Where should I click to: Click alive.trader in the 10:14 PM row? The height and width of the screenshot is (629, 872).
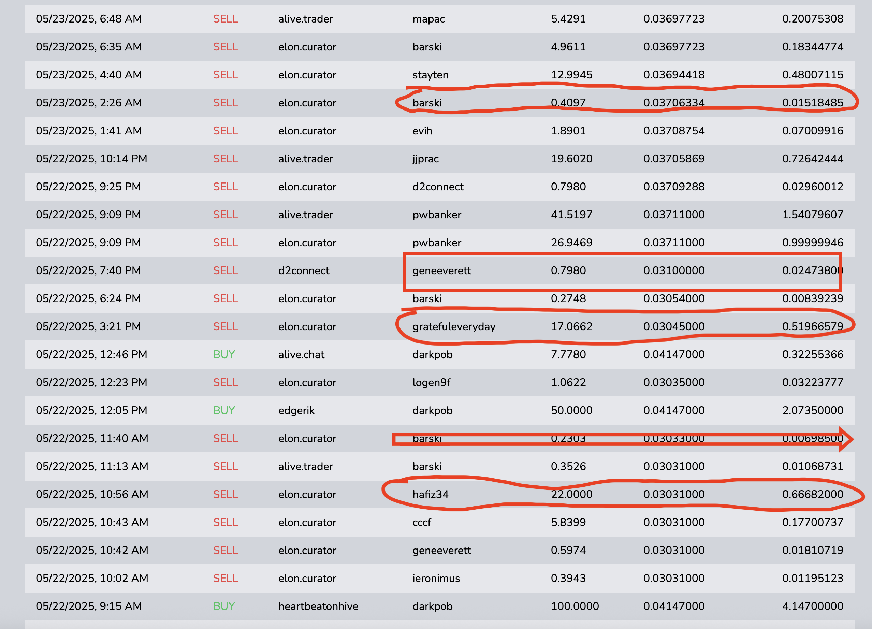(305, 159)
